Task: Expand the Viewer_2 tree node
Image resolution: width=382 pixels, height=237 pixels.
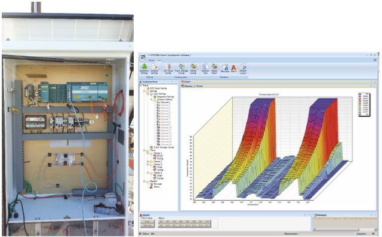Action: pos(147,162)
